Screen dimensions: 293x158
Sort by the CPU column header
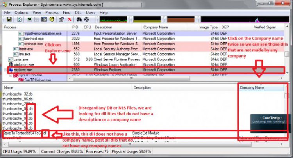pos(87,27)
